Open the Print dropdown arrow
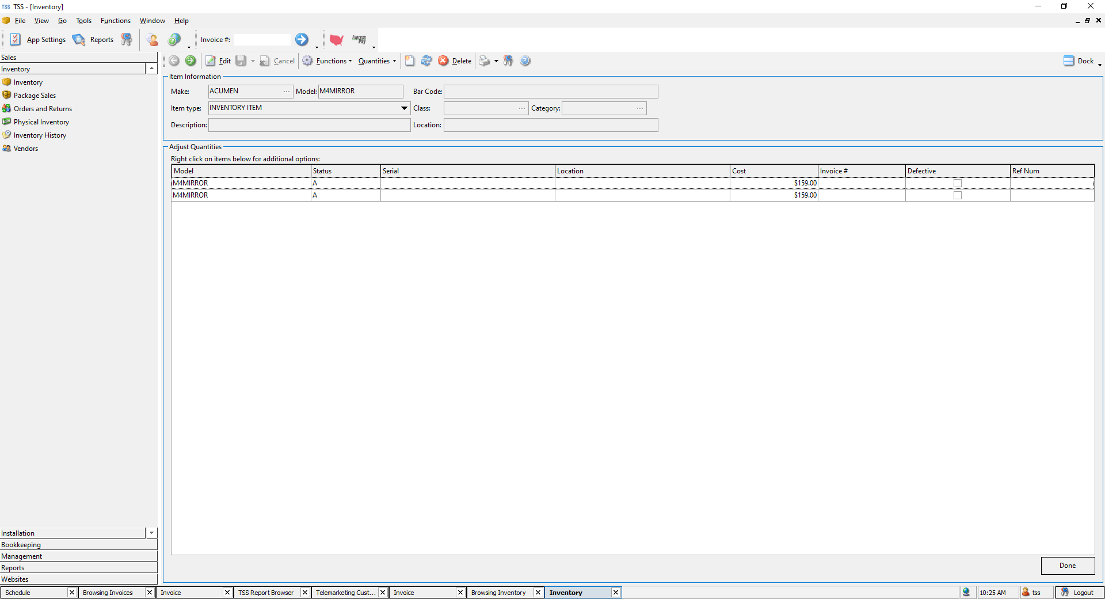Image resolution: width=1105 pixels, height=599 pixels. (x=496, y=61)
